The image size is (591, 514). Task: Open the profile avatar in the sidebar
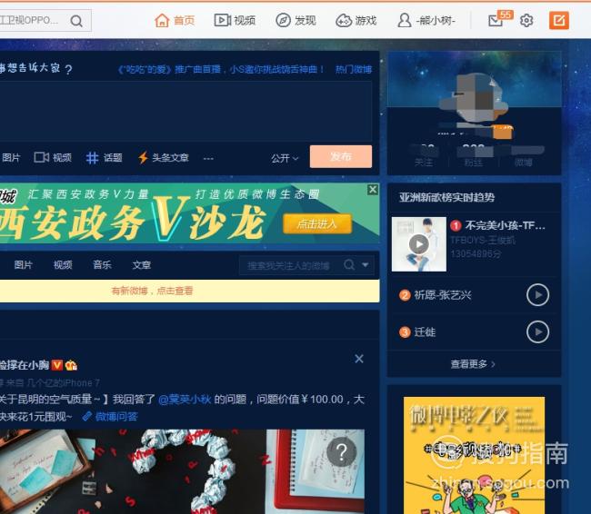point(474,98)
